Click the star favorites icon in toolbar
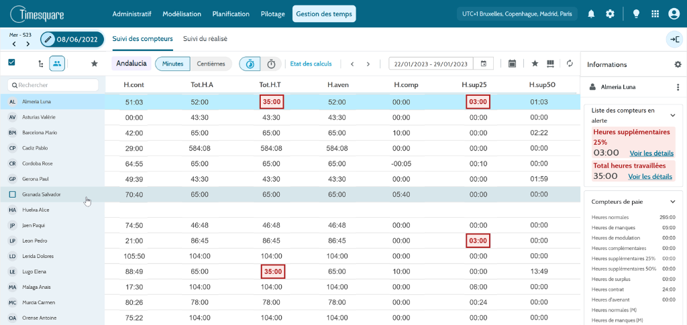687x325 pixels. 535,64
